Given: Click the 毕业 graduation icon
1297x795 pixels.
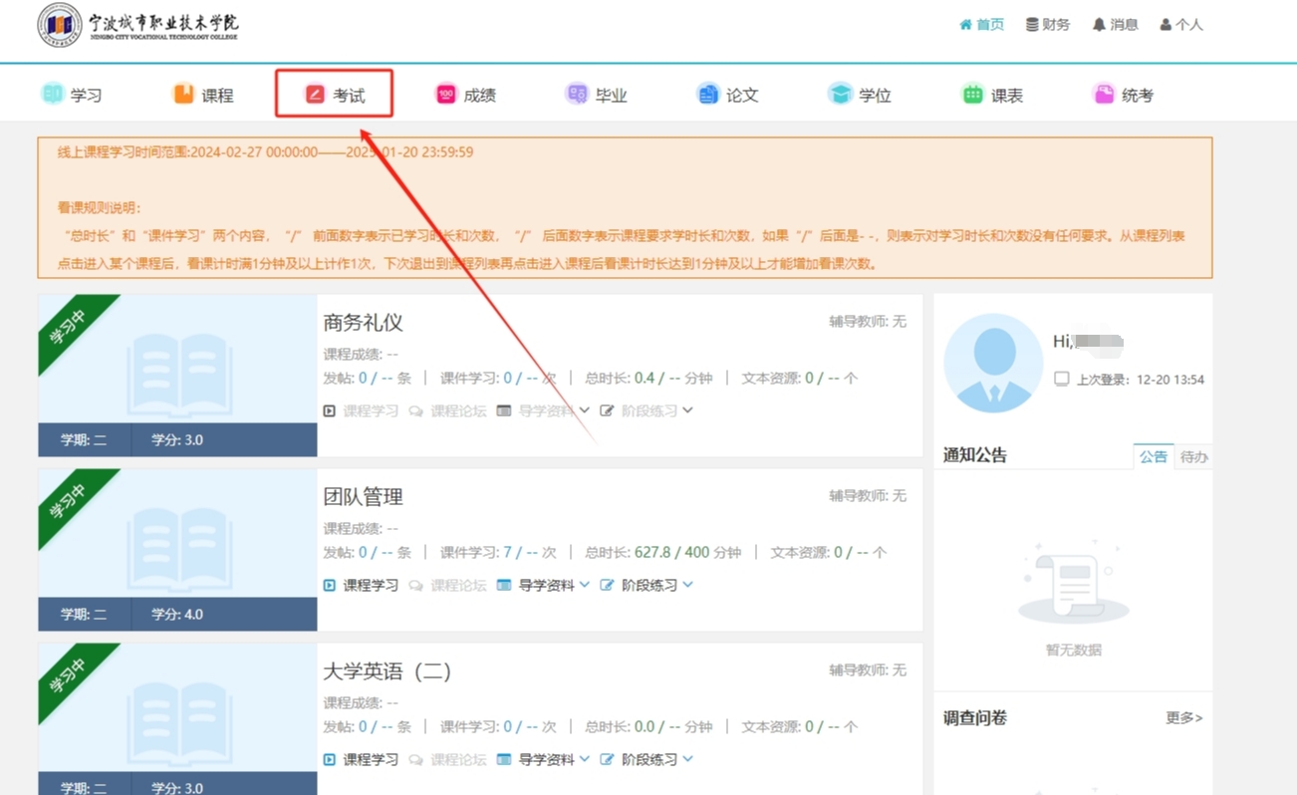Looking at the screenshot, I should tap(577, 95).
